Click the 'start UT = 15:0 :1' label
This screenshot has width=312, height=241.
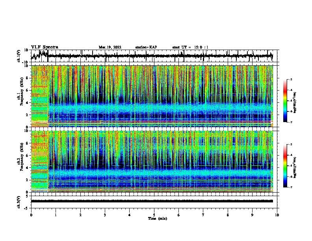(190, 47)
